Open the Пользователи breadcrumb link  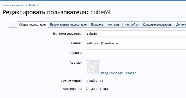12,5
